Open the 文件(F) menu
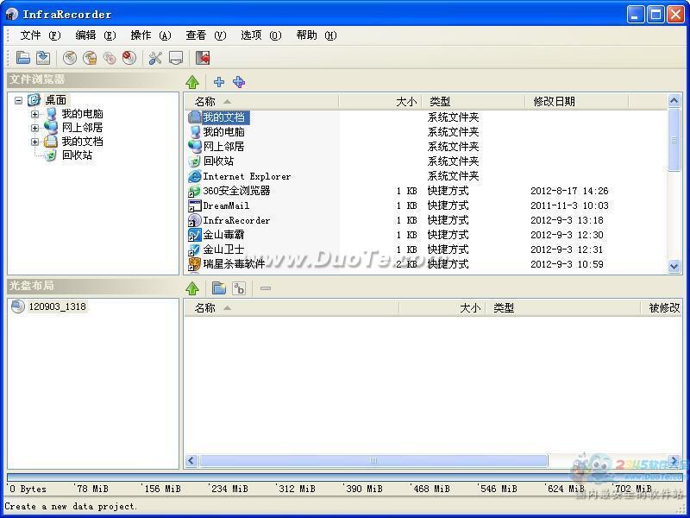This screenshot has height=518, width=690. click(40, 35)
